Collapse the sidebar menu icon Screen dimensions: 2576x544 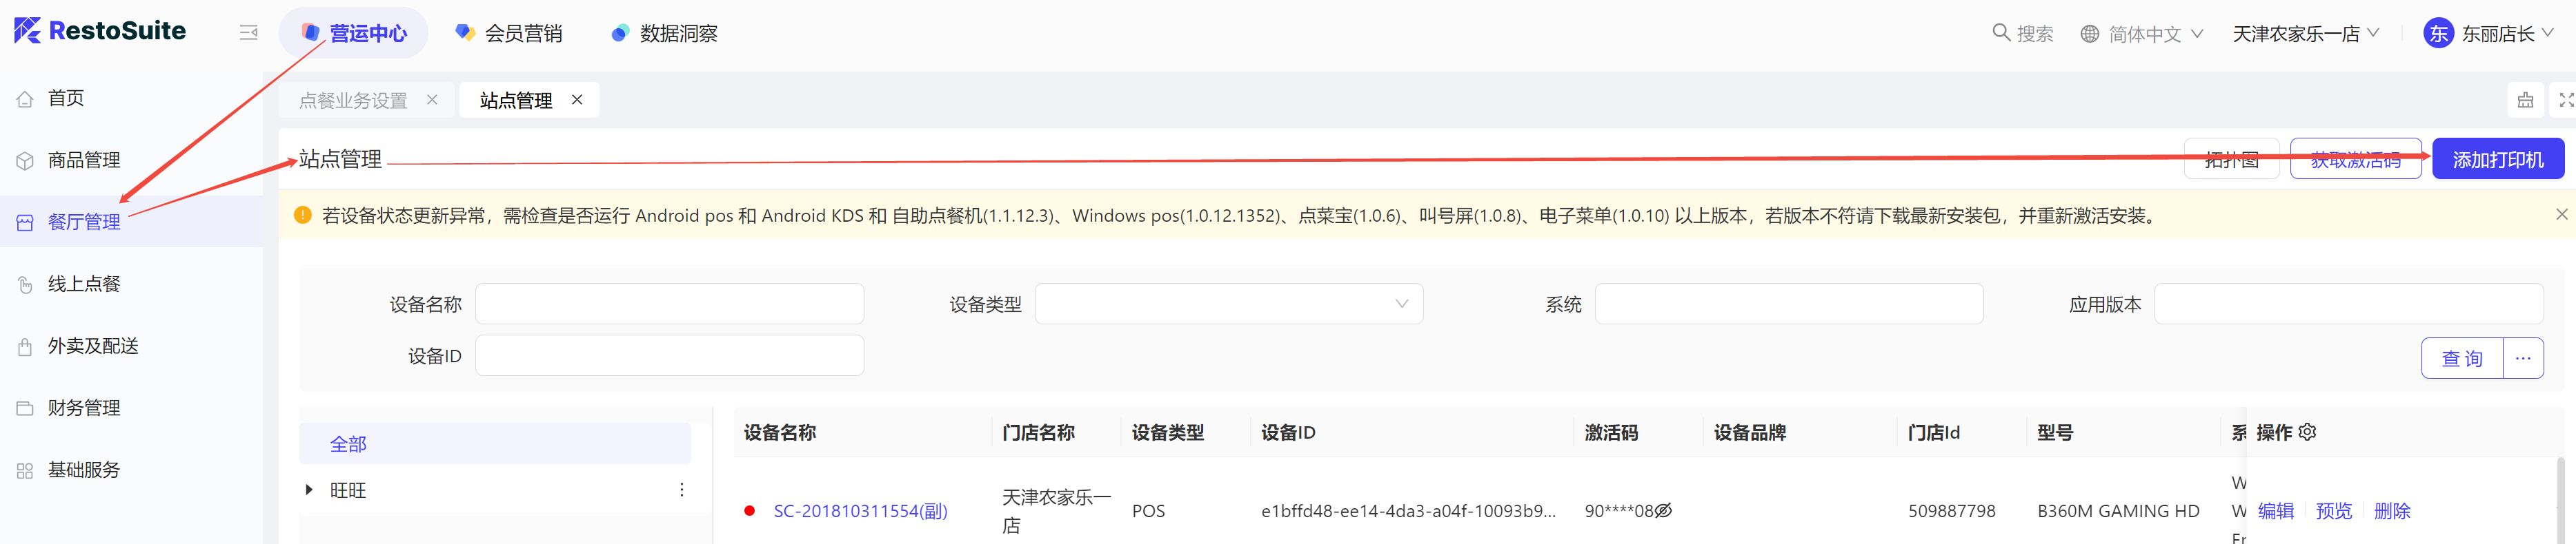click(248, 33)
